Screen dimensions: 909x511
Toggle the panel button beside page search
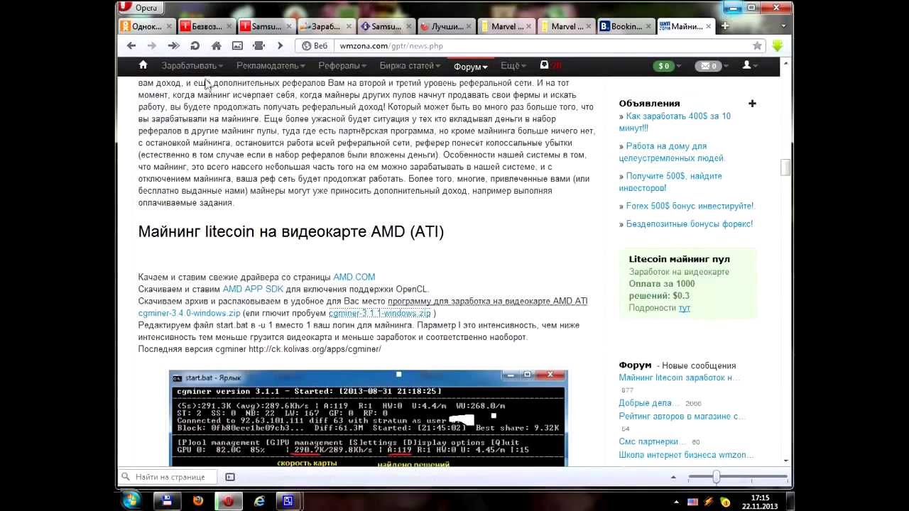(230, 477)
